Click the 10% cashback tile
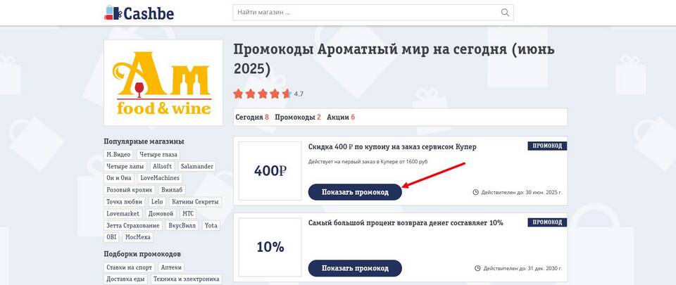 click(x=270, y=247)
